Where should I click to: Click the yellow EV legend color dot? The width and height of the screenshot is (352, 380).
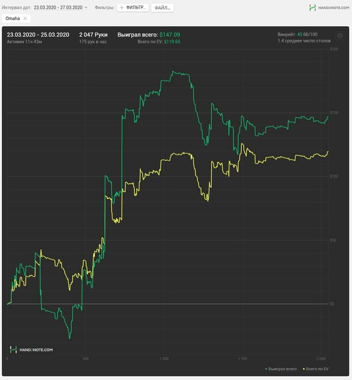(x=304, y=369)
